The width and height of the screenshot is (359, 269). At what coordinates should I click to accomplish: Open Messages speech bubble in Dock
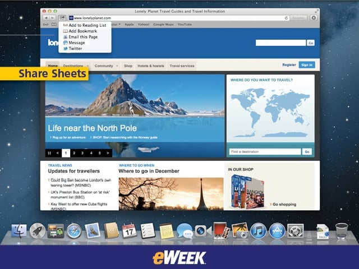coord(185,231)
